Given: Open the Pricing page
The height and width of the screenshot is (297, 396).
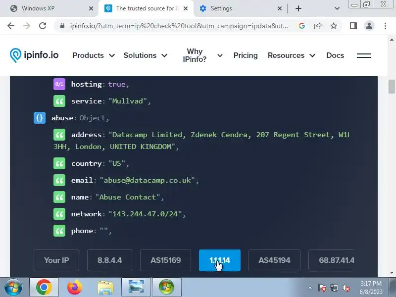Looking at the screenshot, I should coord(246,55).
